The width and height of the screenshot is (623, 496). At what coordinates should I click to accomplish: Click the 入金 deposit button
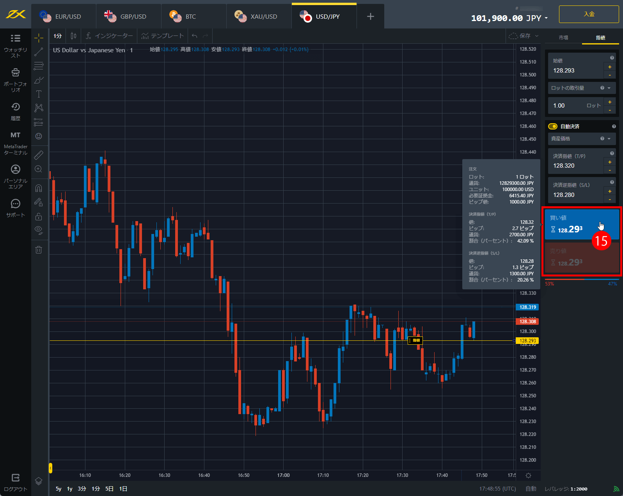click(x=589, y=14)
